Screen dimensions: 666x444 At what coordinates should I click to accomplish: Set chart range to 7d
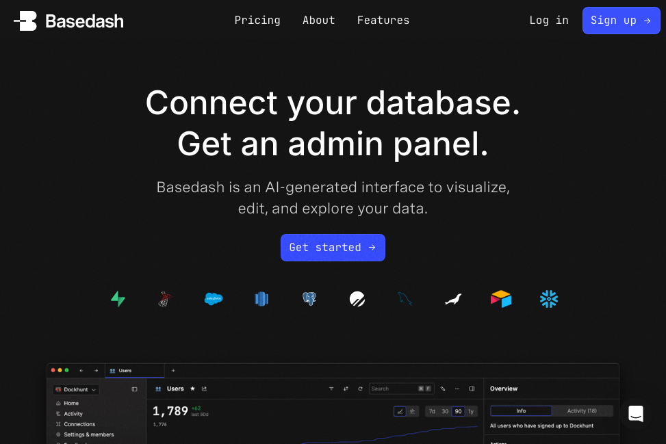click(x=432, y=411)
